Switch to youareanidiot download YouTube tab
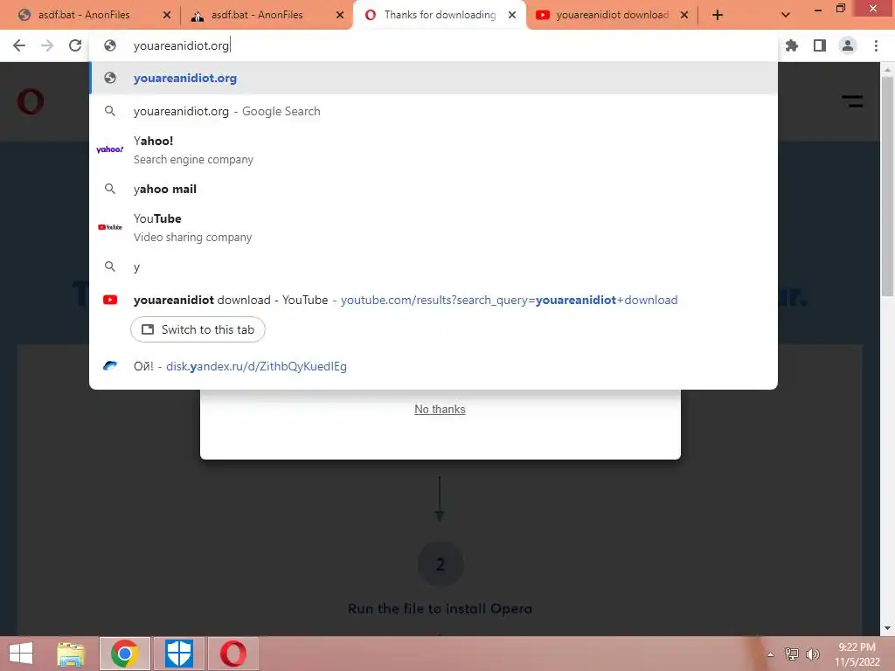 coord(612,15)
